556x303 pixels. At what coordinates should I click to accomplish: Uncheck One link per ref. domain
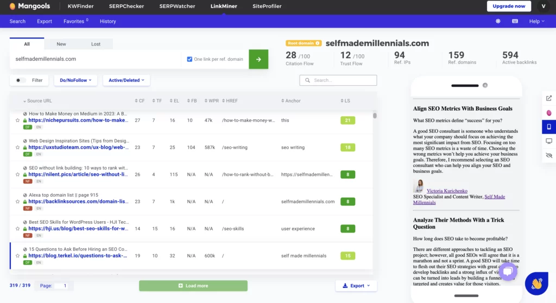pos(189,59)
